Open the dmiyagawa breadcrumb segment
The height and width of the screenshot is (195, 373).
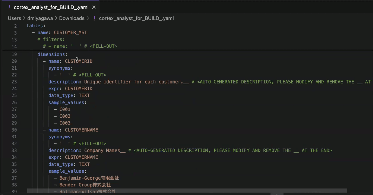(x=40, y=18)
